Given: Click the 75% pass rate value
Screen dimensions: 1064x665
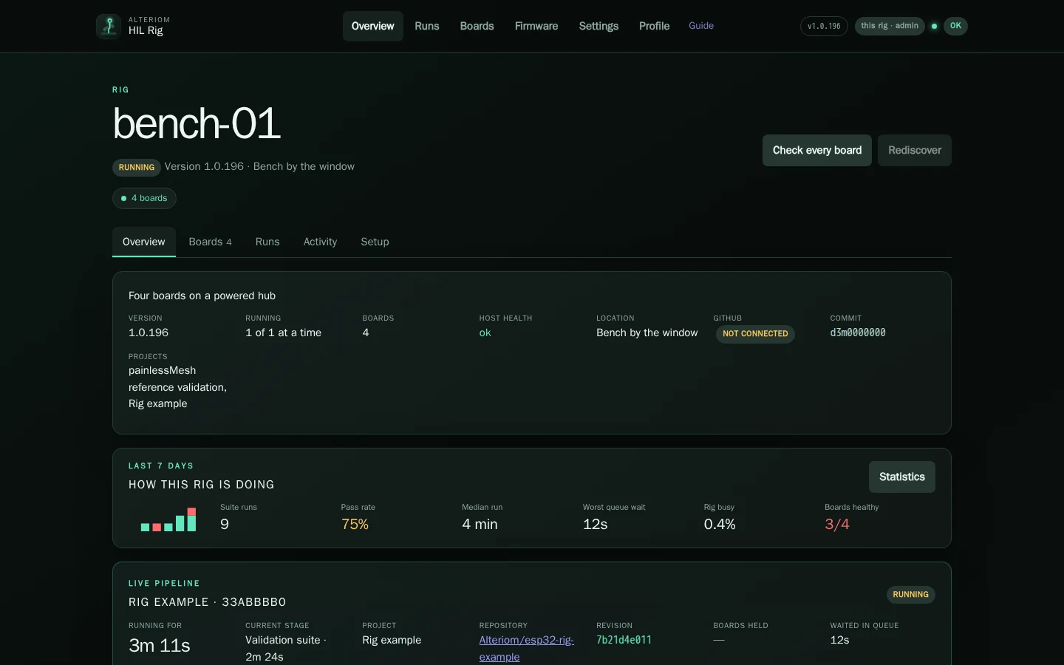Looking at the screenshot, I should [x=355, y=525].
